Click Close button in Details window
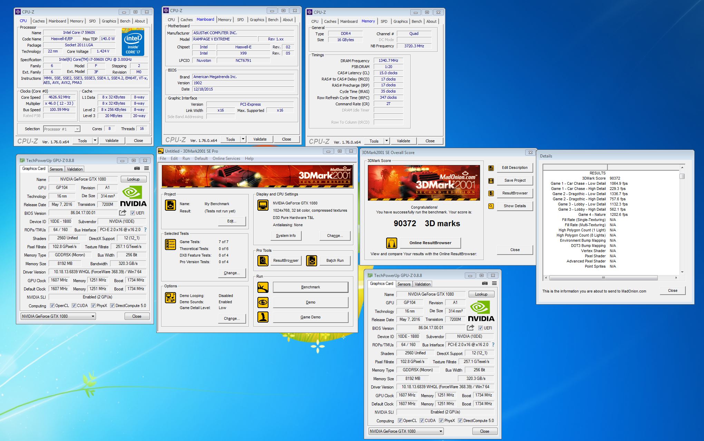This screenshot has width=704, height=441. (673, 290)
